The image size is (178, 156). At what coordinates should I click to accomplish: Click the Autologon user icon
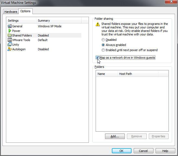pyautogui.click(x=10, y=49)
